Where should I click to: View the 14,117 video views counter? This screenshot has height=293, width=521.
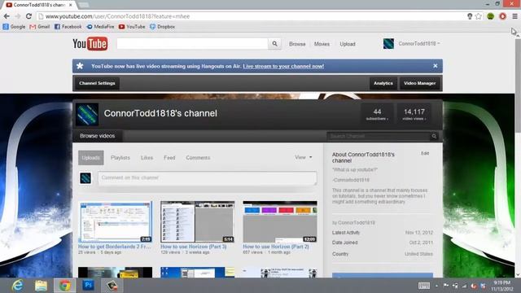[x=414, y=114]
